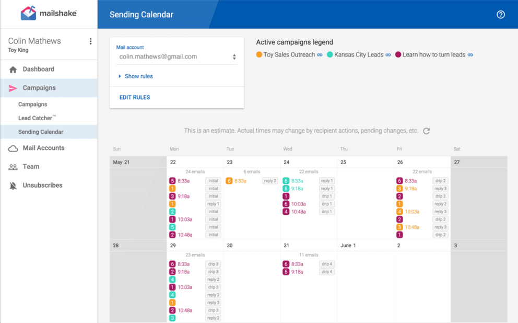
Task: Expand Show rules
Action: [136, 76]
